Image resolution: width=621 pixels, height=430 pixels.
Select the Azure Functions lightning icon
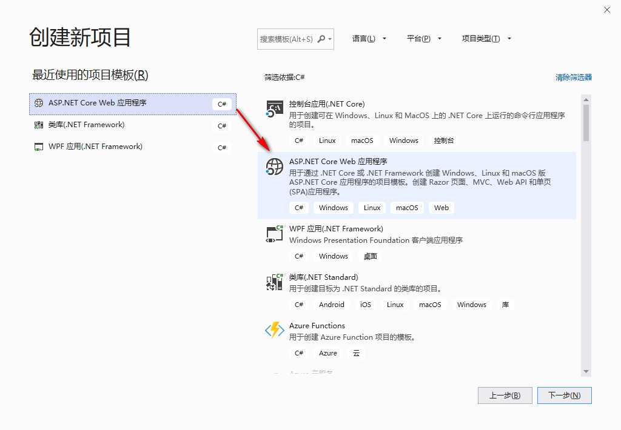[x=274, y=330]
